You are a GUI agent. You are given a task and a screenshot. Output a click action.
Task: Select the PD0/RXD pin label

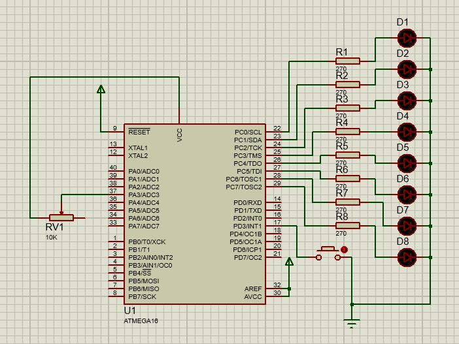click(x=248, y=203)
